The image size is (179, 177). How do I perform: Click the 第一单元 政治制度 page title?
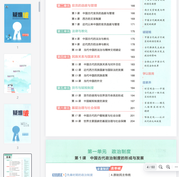point(109,152)
